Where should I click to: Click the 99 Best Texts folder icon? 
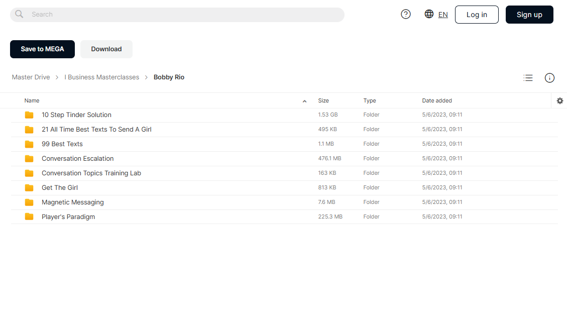[x=29, y=144]
